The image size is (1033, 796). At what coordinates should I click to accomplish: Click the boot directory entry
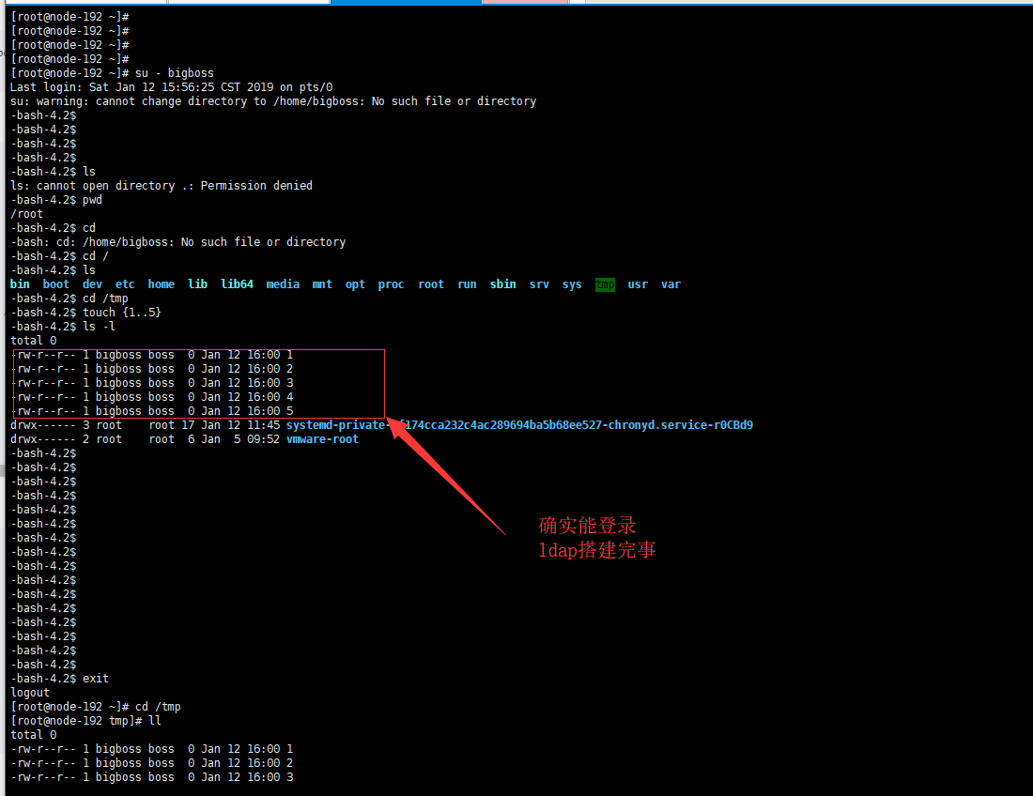pos(55,283)
